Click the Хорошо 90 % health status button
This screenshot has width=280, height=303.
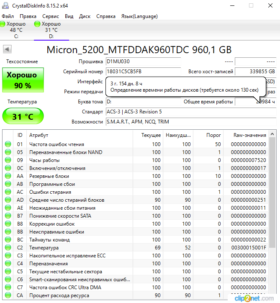click(23, 80)
